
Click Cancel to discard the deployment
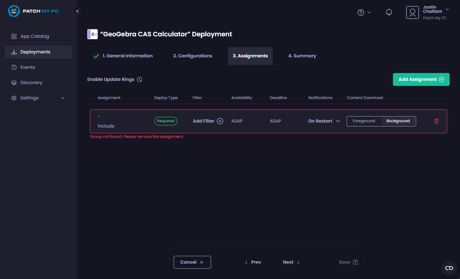[x=192, y=262]
